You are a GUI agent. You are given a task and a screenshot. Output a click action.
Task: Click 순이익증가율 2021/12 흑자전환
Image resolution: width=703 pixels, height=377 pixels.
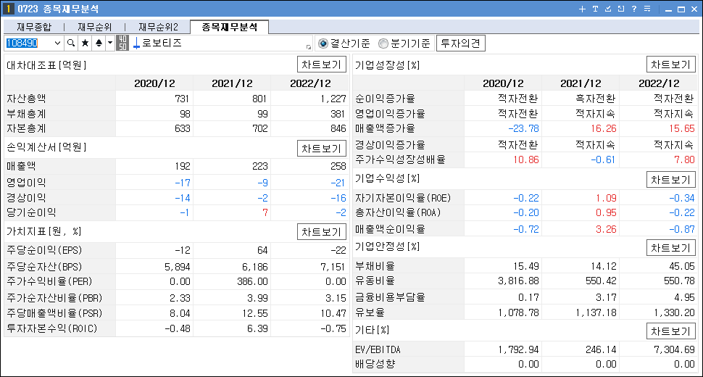pos(596,99)
